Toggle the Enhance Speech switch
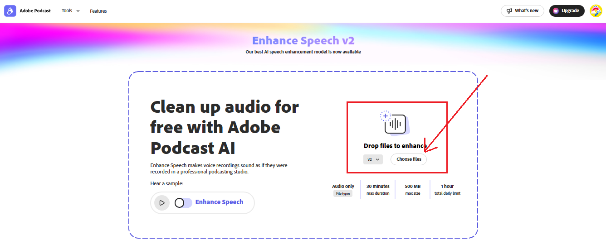Screen dimensions: 606x240 click(183, 203)
